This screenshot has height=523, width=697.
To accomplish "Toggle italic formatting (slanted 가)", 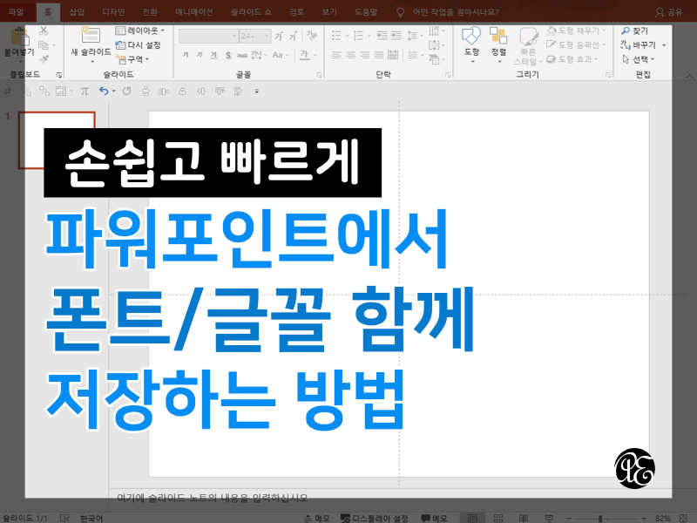I will (200, 55).
